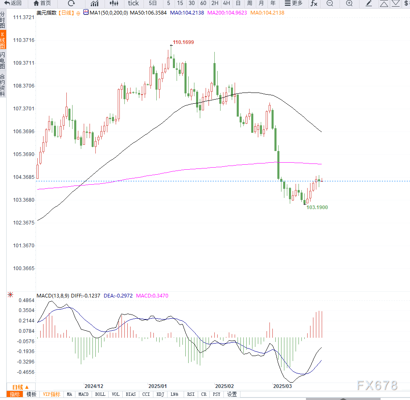Click the 返回 back button
Viewport: 410px width, 400px height.
point(13,3)
